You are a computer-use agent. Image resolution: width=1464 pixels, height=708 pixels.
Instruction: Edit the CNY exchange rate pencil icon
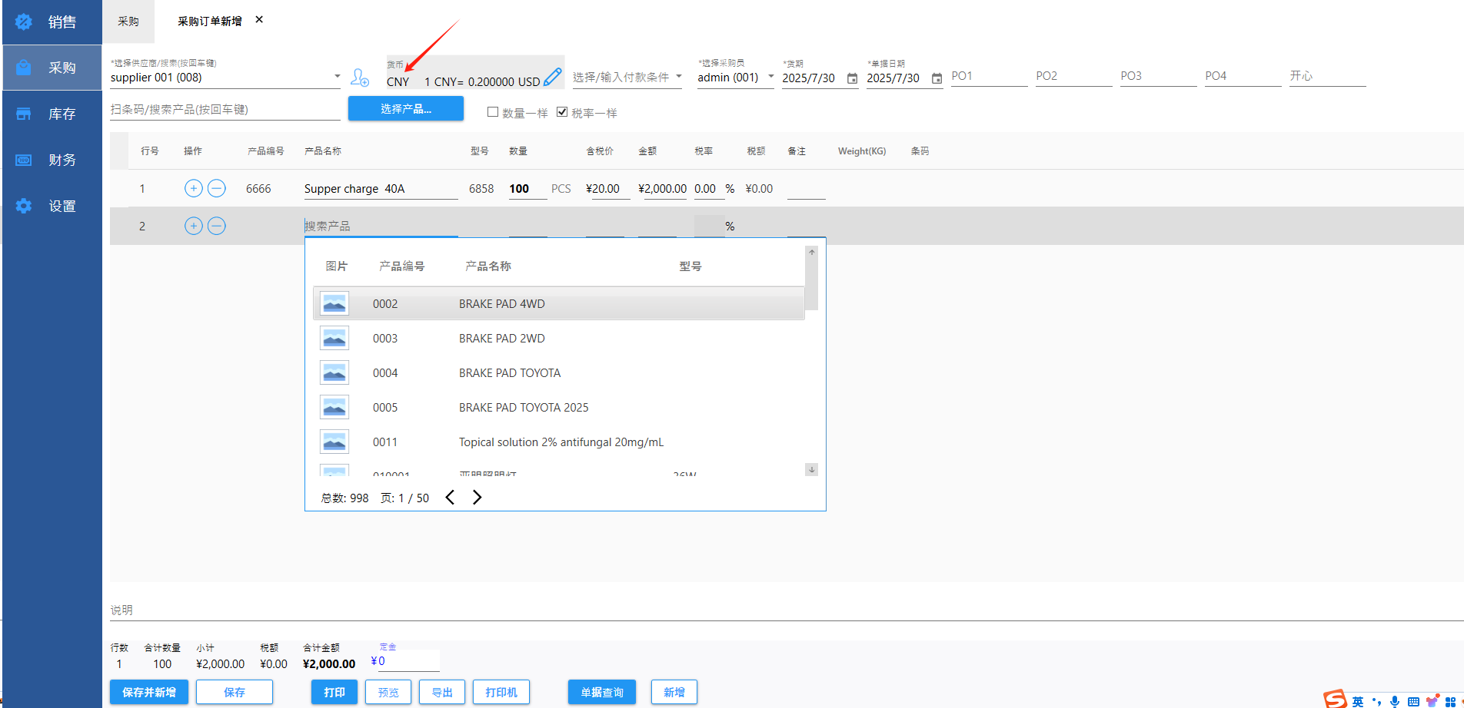point(552,78)
